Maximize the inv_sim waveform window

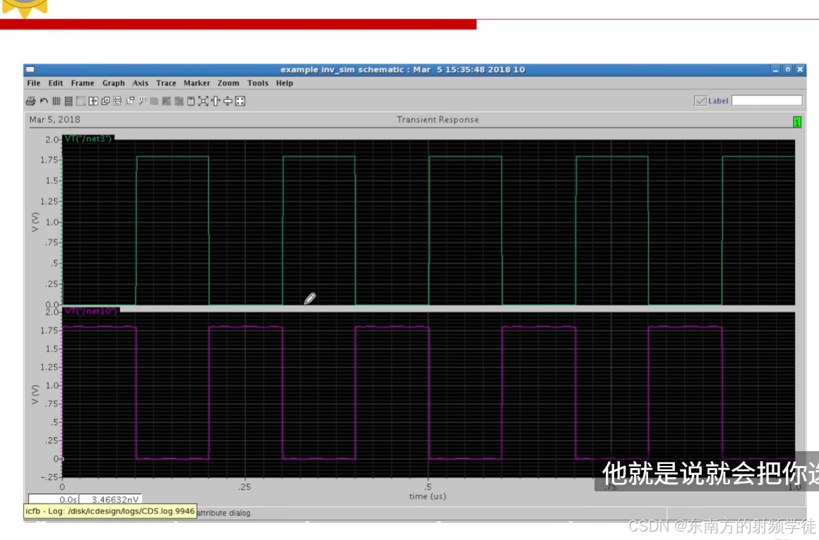(x=788, y=69)
